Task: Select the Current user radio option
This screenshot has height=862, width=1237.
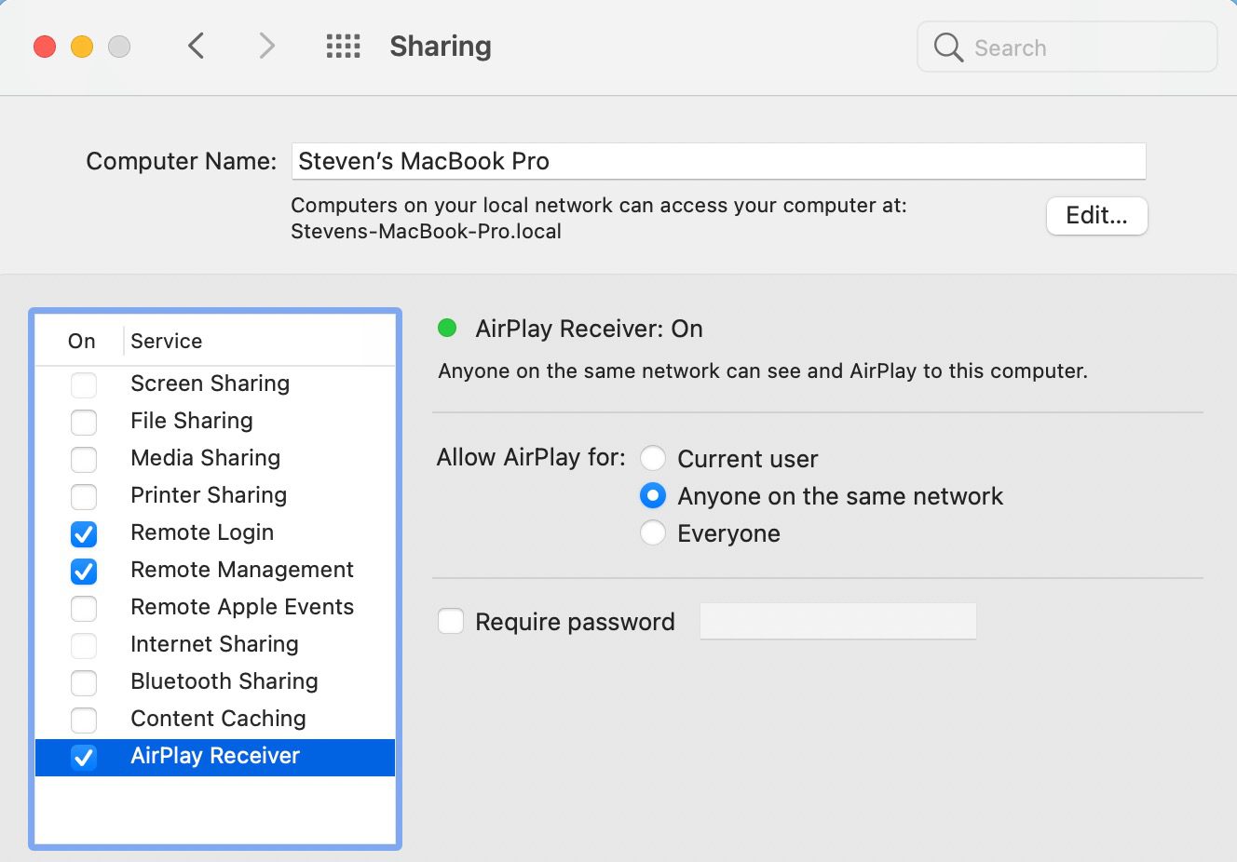Action: [x=653, y=458]
